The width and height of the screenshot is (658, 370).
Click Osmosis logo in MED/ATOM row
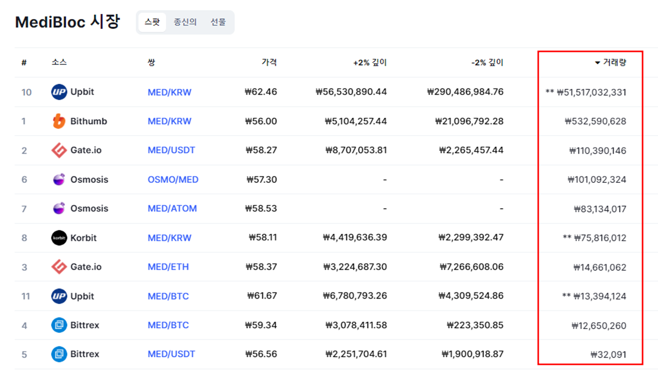tap(59, 208)
